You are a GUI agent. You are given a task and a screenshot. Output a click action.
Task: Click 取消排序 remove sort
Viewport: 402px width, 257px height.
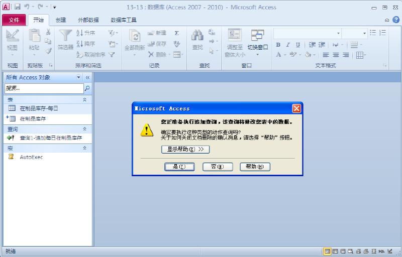click(91, 55)
